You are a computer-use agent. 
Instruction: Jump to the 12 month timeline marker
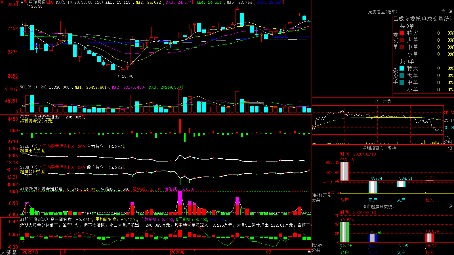tap(64, 252)
